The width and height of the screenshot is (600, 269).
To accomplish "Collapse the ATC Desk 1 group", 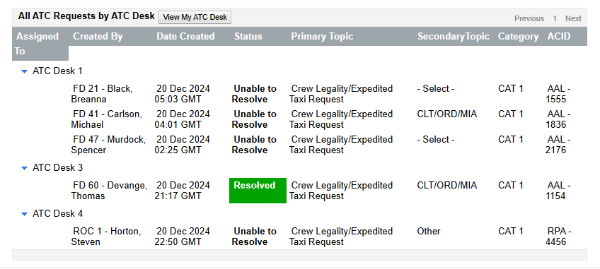I will click(25, 71).
